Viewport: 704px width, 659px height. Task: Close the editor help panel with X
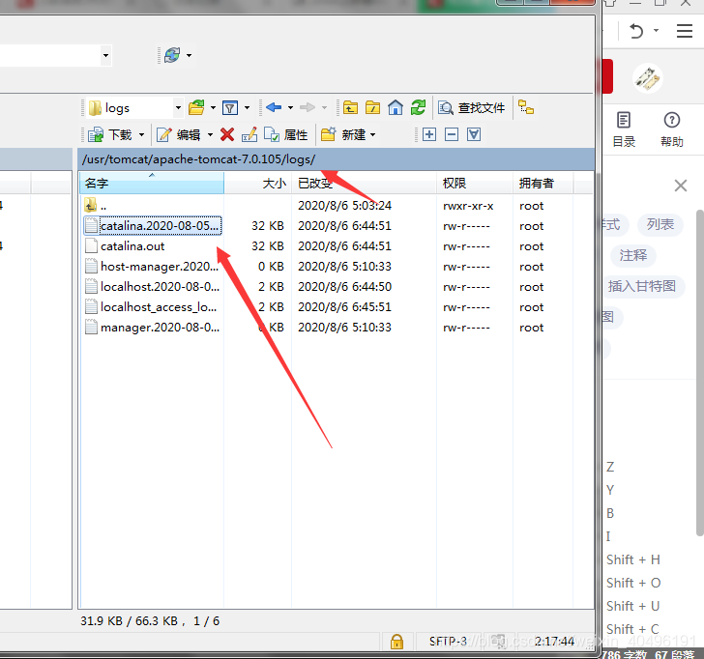pos(681,186)
